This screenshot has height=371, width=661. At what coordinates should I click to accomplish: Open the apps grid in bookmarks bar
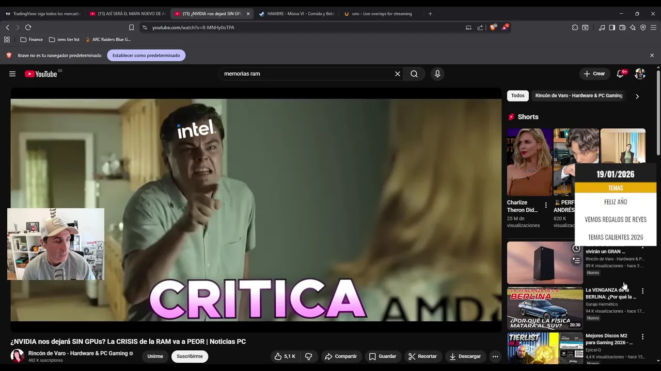pos(7,39)
